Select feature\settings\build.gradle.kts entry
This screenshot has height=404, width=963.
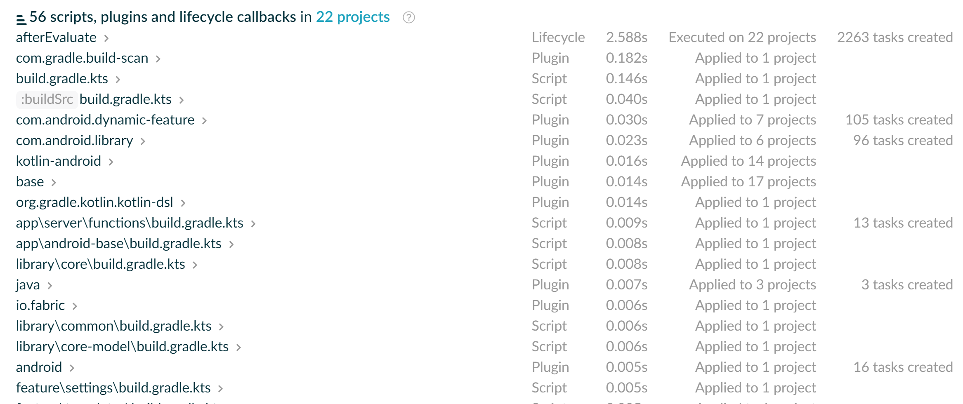coord(113,388)
